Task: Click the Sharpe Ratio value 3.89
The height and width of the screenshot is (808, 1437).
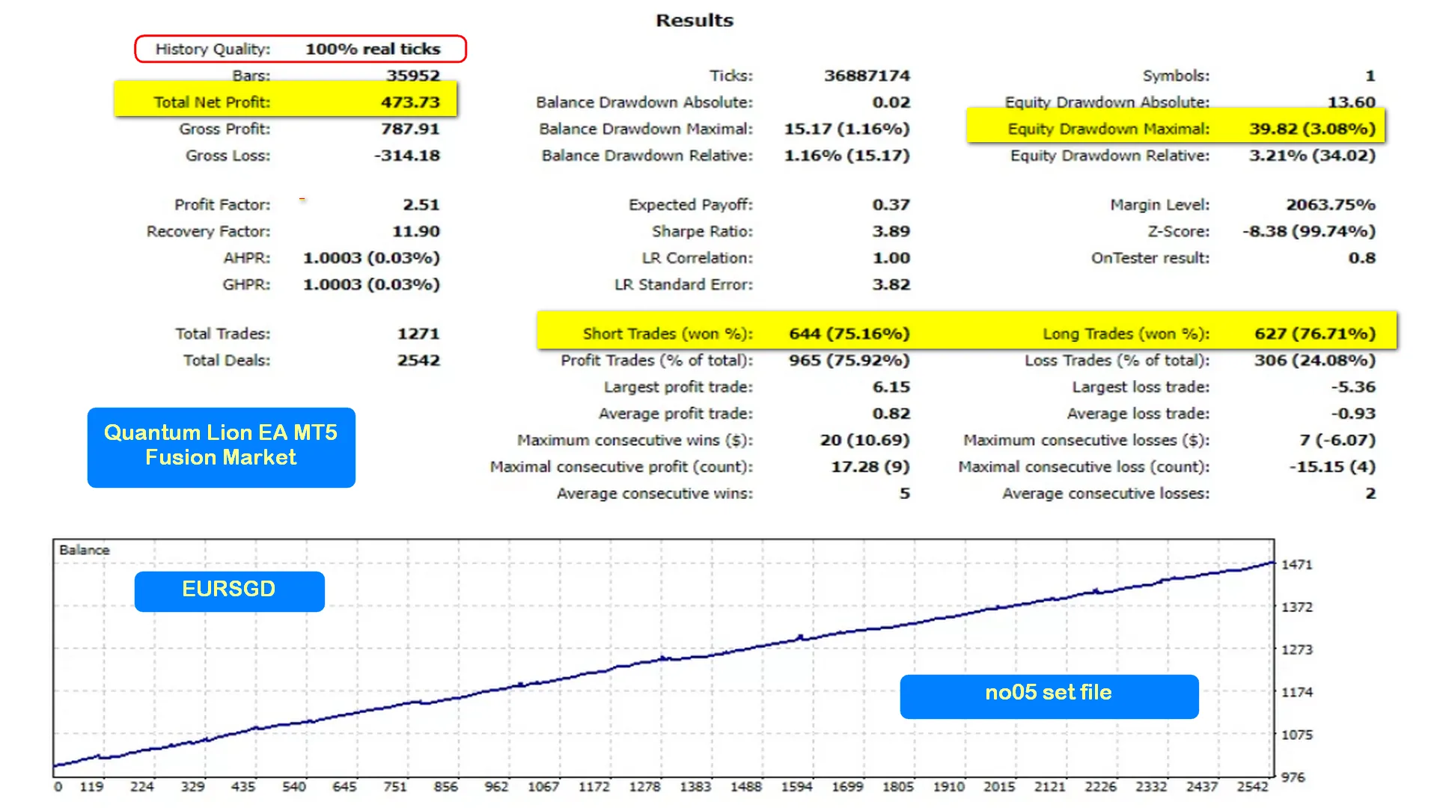Action: click(891, 232)
